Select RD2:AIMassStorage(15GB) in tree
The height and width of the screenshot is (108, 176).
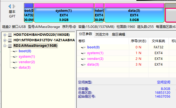click(x=35, y=45)
